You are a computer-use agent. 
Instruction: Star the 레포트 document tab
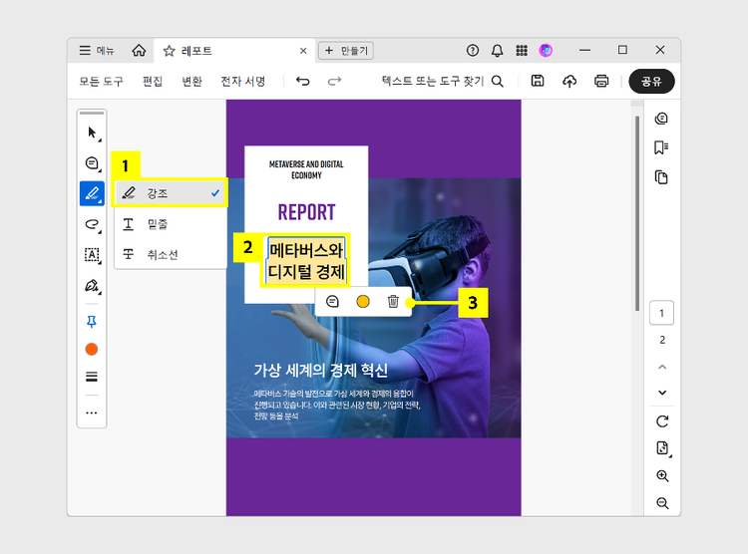point(169,51)
